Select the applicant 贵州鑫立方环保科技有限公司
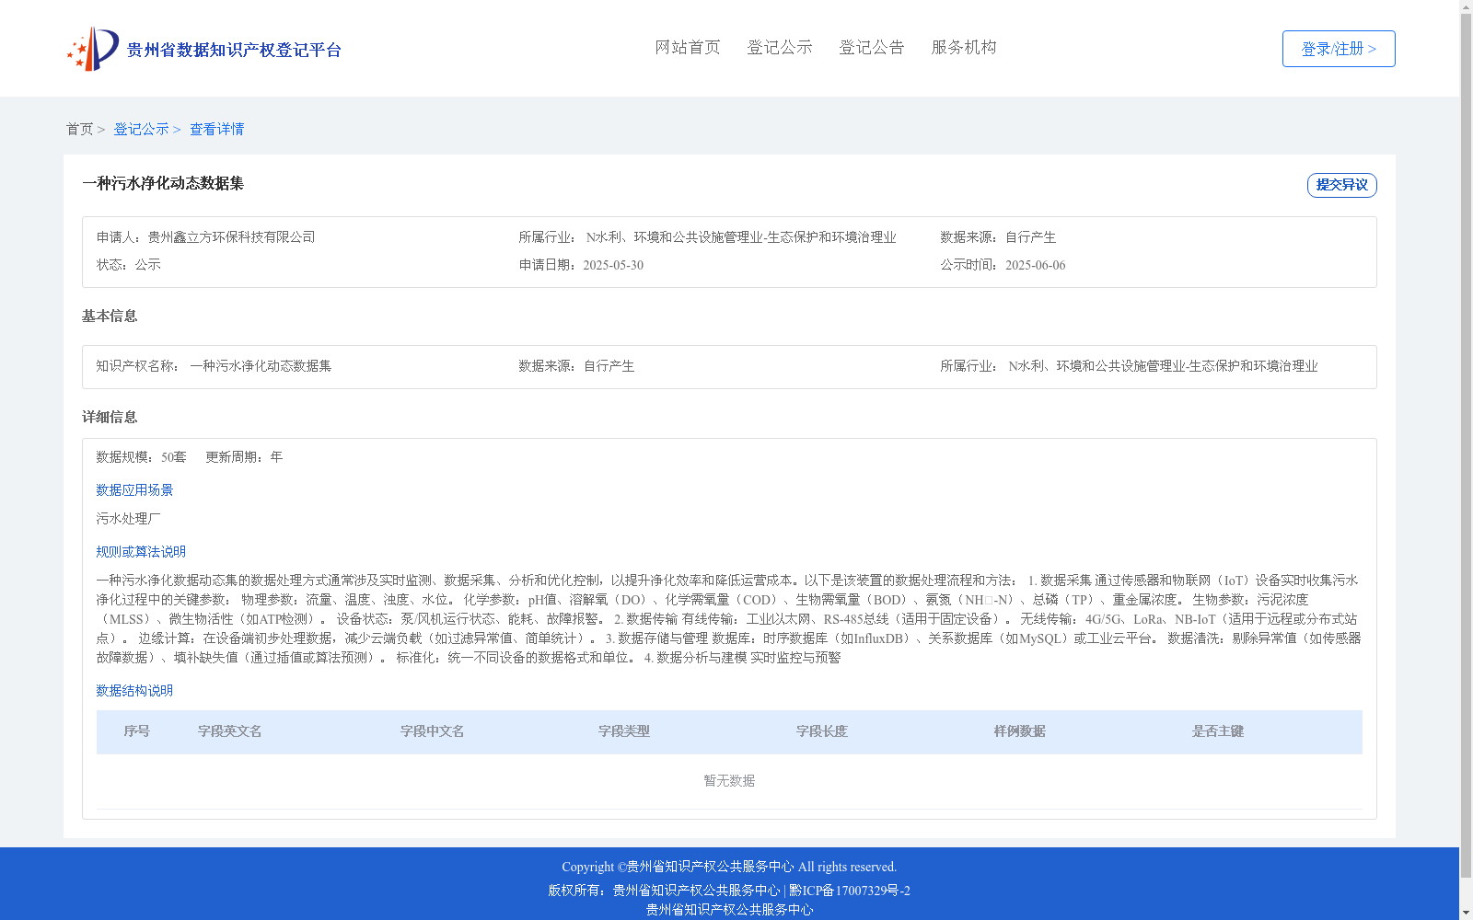The height and width of the screenshot is (920, 1473). (x=232, y=237)
